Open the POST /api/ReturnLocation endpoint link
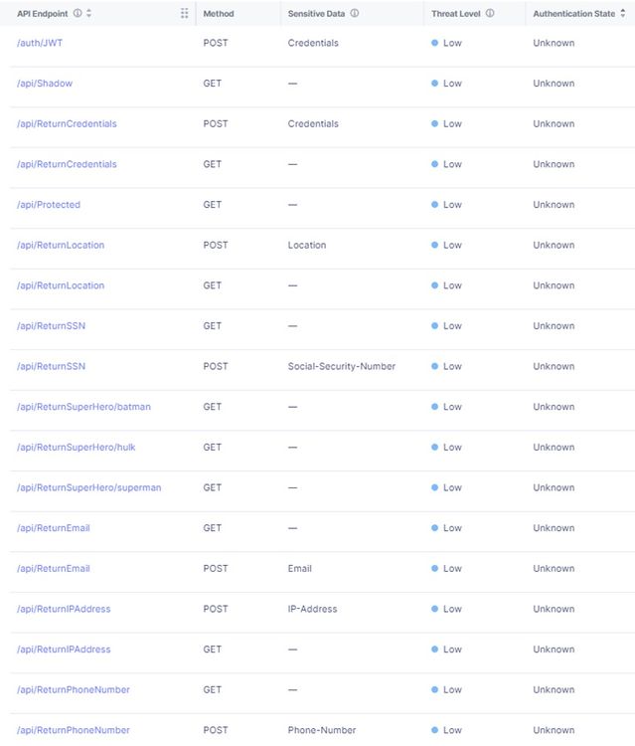This screenshot has height=746, width=635. coord(61,245)
